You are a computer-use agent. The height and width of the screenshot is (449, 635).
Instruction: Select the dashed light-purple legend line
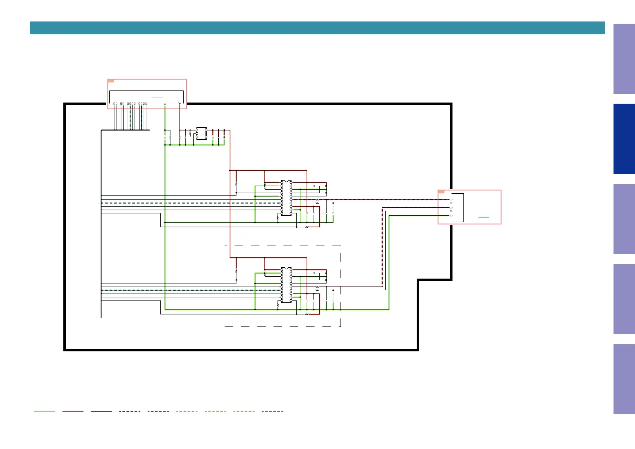click(187, 411)
